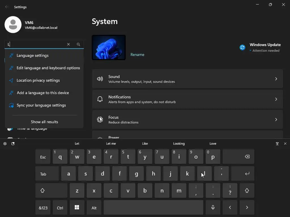
Task: Pick the 'Let' text suggestion
Action: 77,144
